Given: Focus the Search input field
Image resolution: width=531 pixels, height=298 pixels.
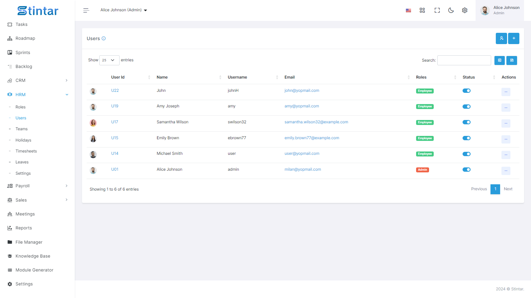Looking at the screenshot, I should (464, 60).
